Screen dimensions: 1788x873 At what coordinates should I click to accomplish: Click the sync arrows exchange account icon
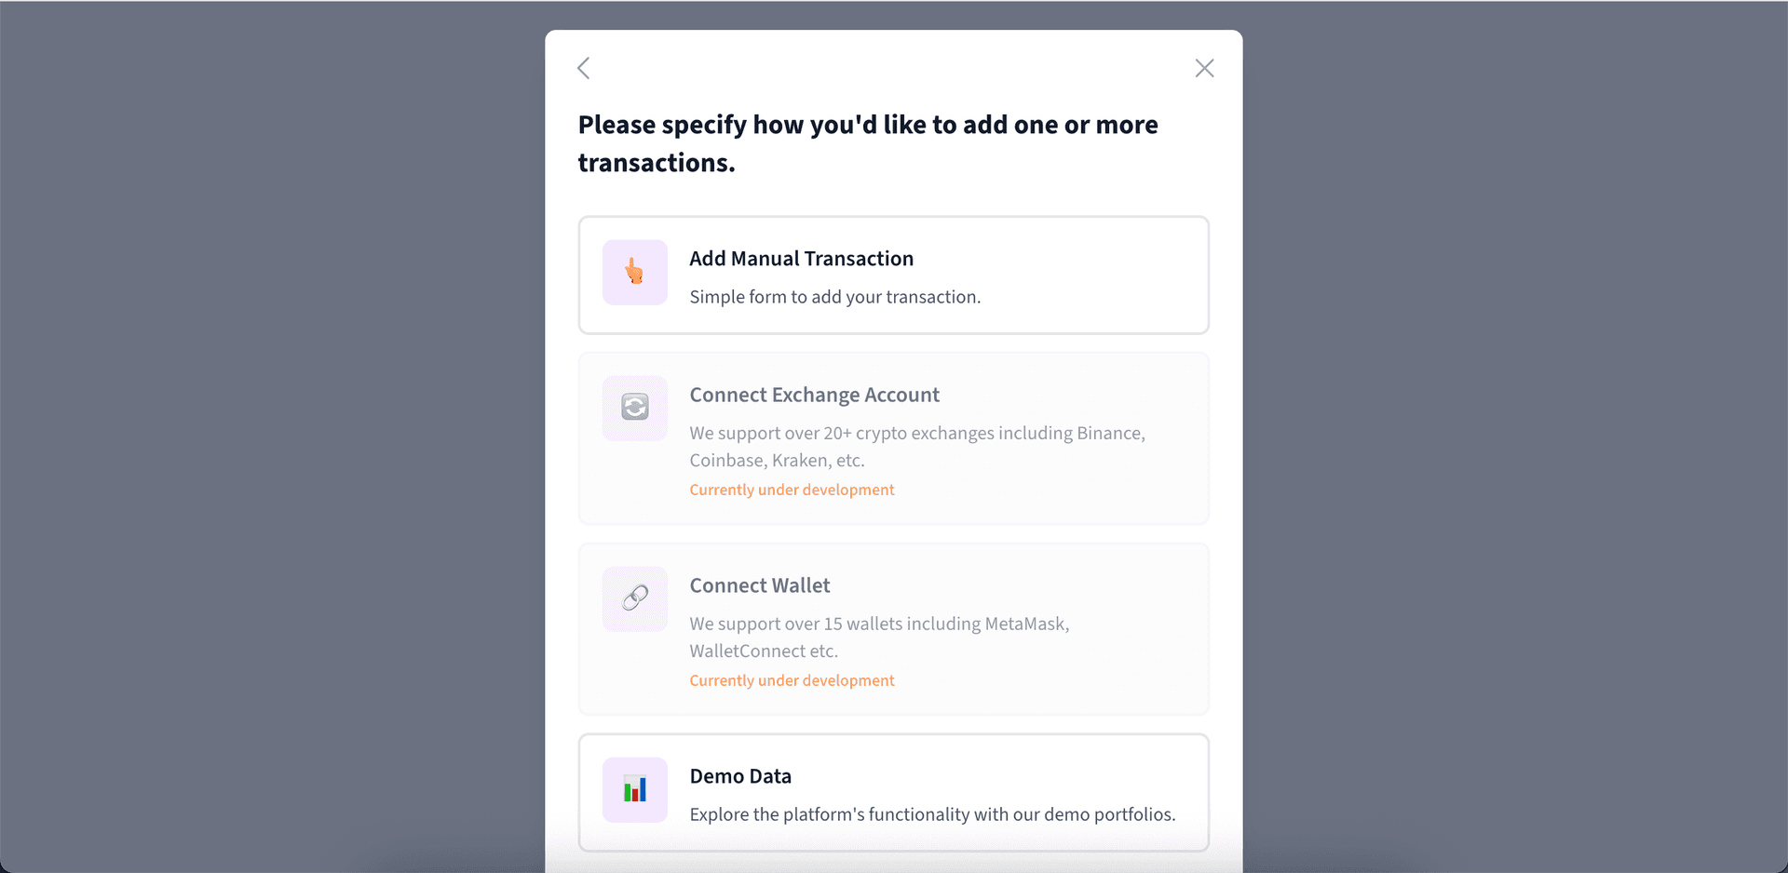click(635, 408)
